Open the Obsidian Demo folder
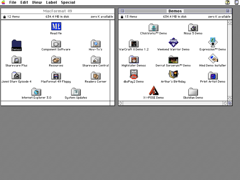240x180 pixels. tap(193, 91)
